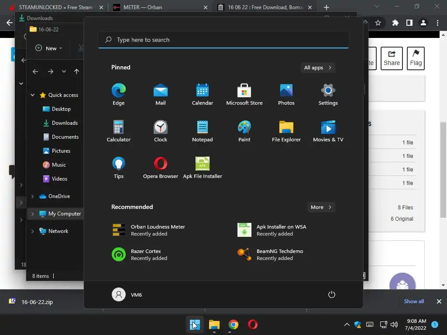Focus the Type here to search box
This screenshot has width=447, height=335.
(x=223, y=40)
